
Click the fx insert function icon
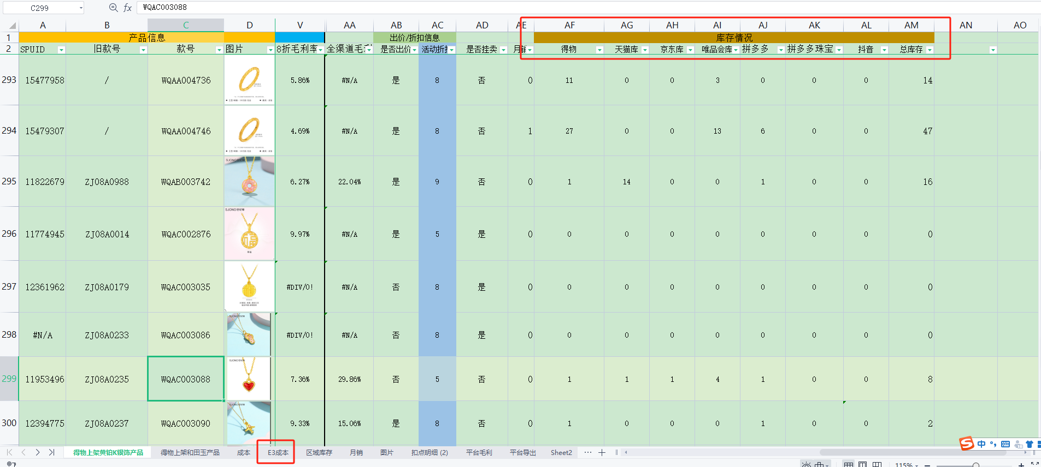pyautogui.click(x=127, y=8)
